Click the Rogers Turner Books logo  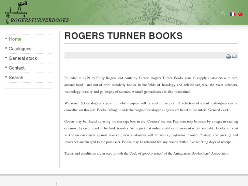37,12
